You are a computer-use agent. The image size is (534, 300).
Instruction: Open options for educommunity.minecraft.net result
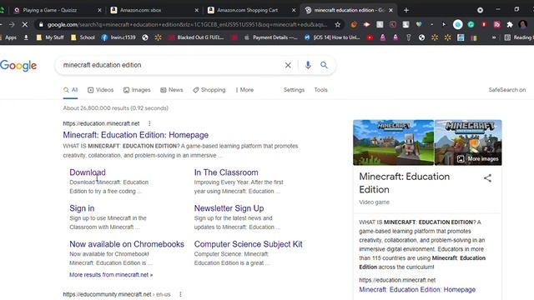pos(180,294)
